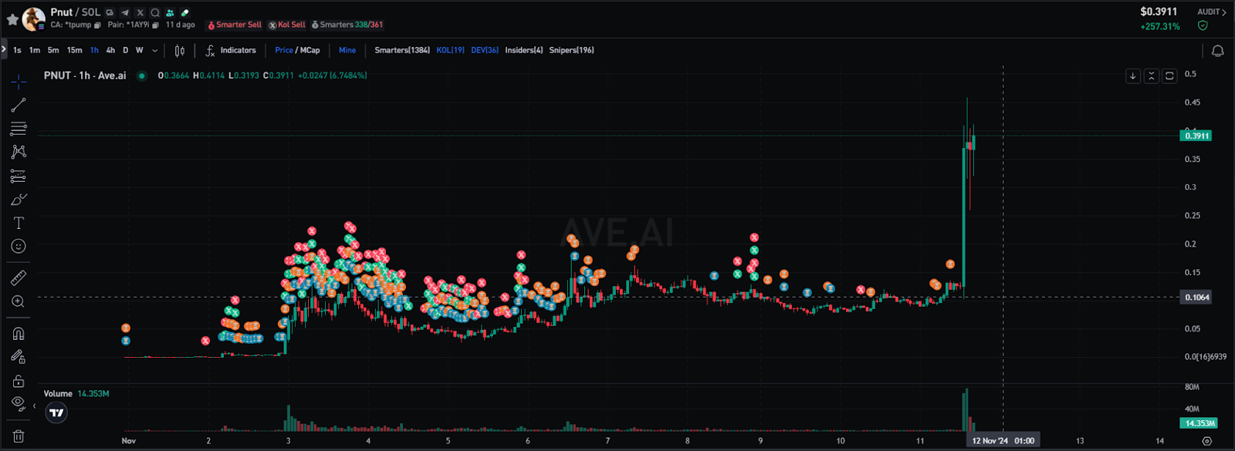
Task: Select the 5m timeframe
Action: 53,50
